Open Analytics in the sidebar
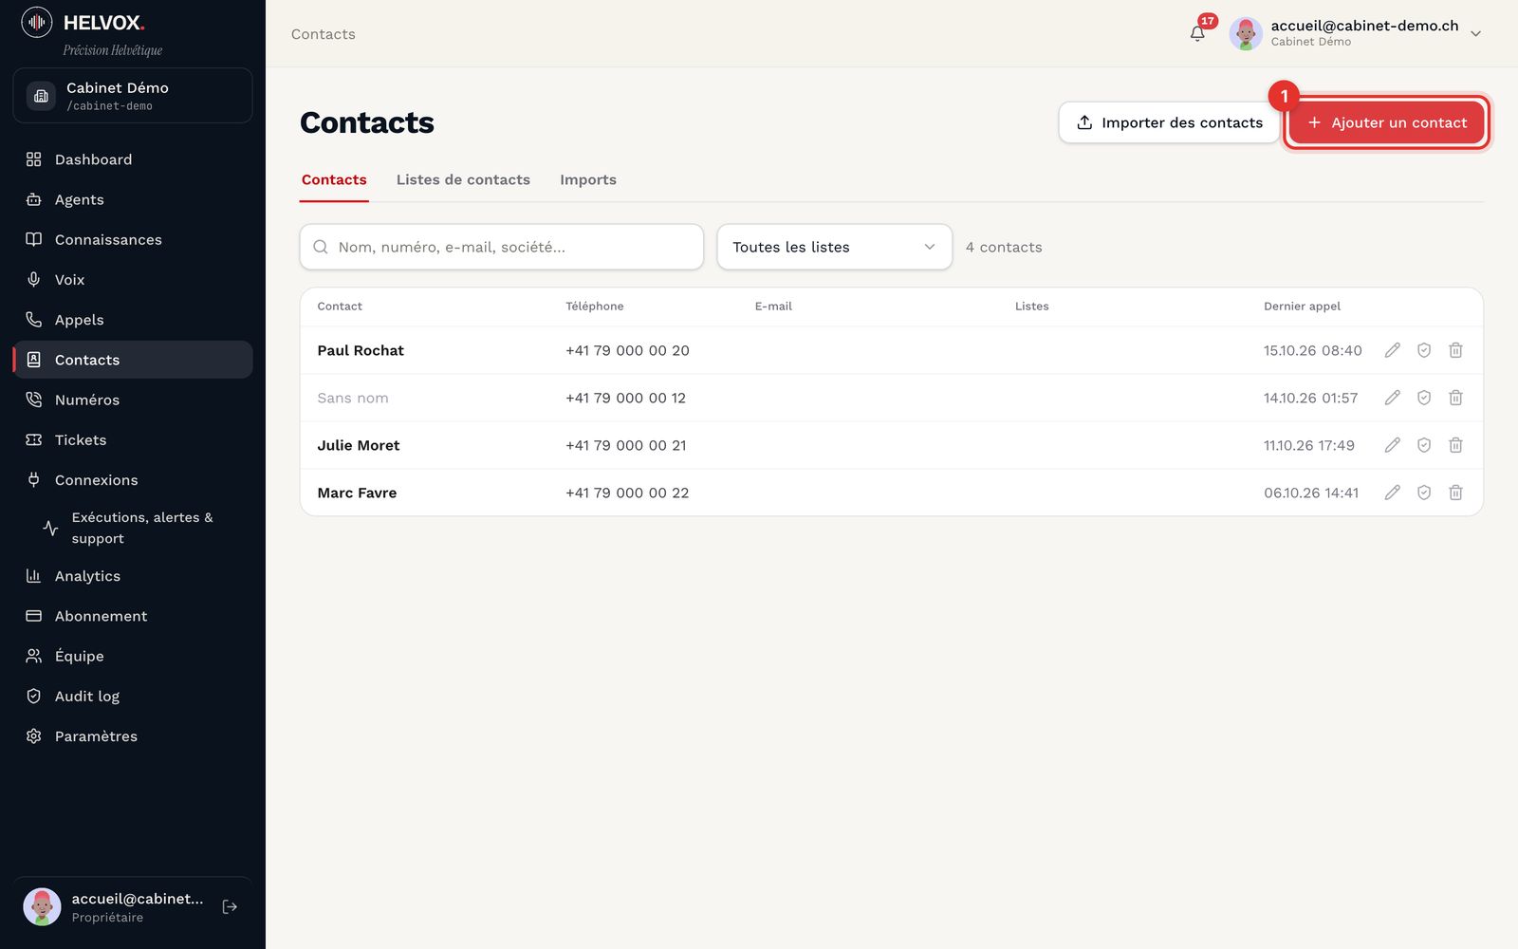1518x949 pixels. point(133,576)
